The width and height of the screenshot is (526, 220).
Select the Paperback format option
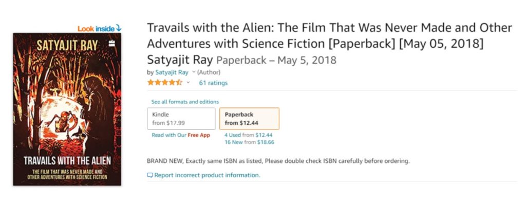pos(249,119)
